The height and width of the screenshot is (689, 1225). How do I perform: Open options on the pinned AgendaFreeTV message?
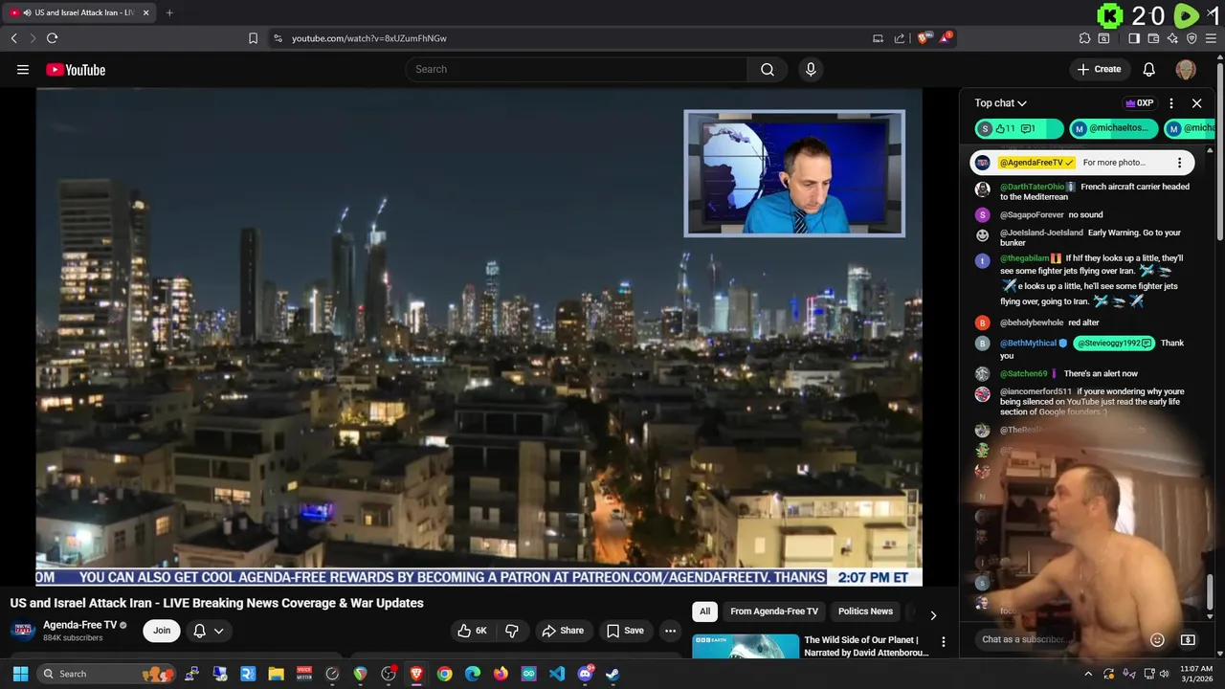coord(1179,163)
